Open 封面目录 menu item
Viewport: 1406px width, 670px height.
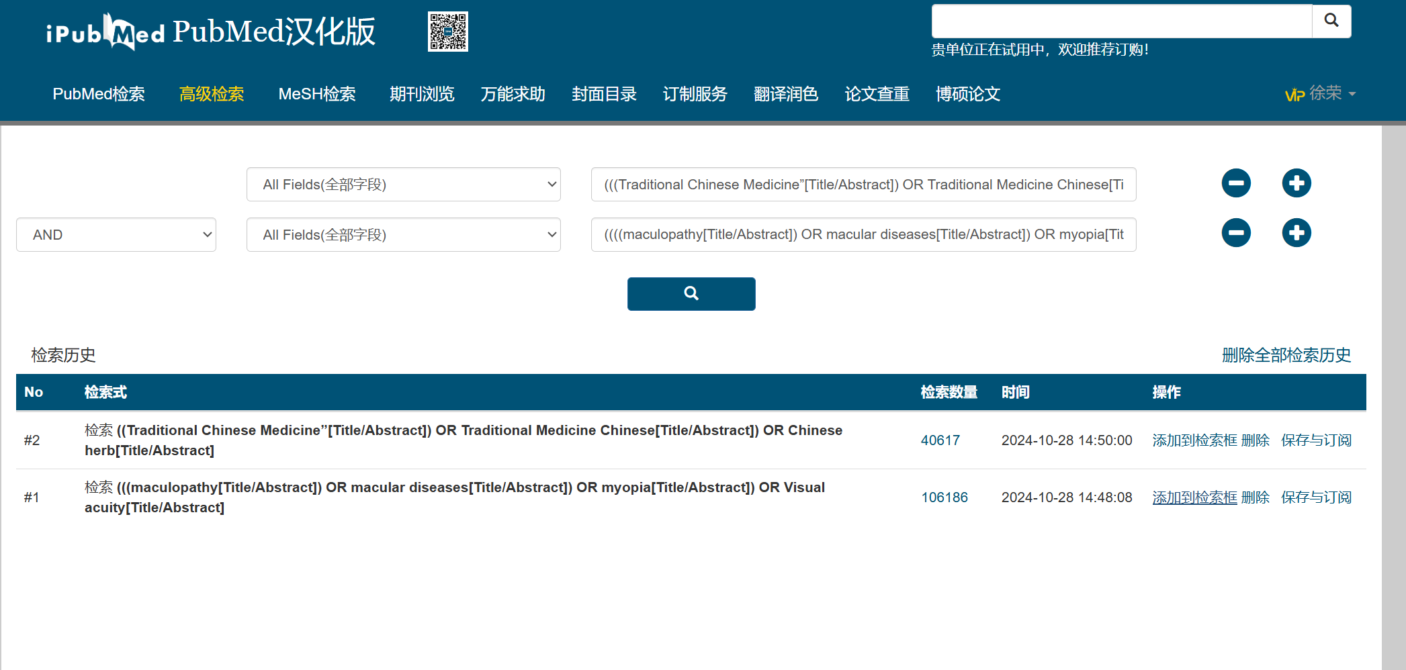coord(604,94)
